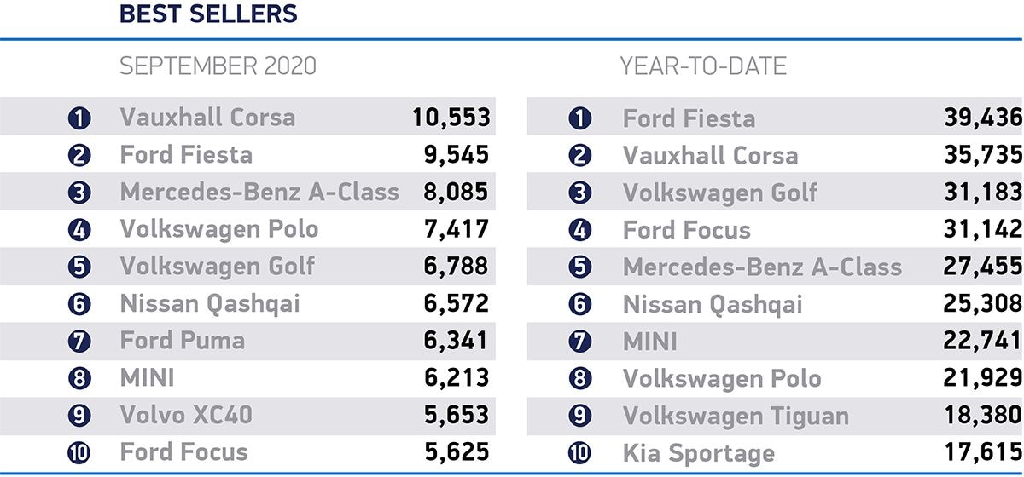Click the rank 9 badge beside Volkswagen Tiguan

coord(580,417)
